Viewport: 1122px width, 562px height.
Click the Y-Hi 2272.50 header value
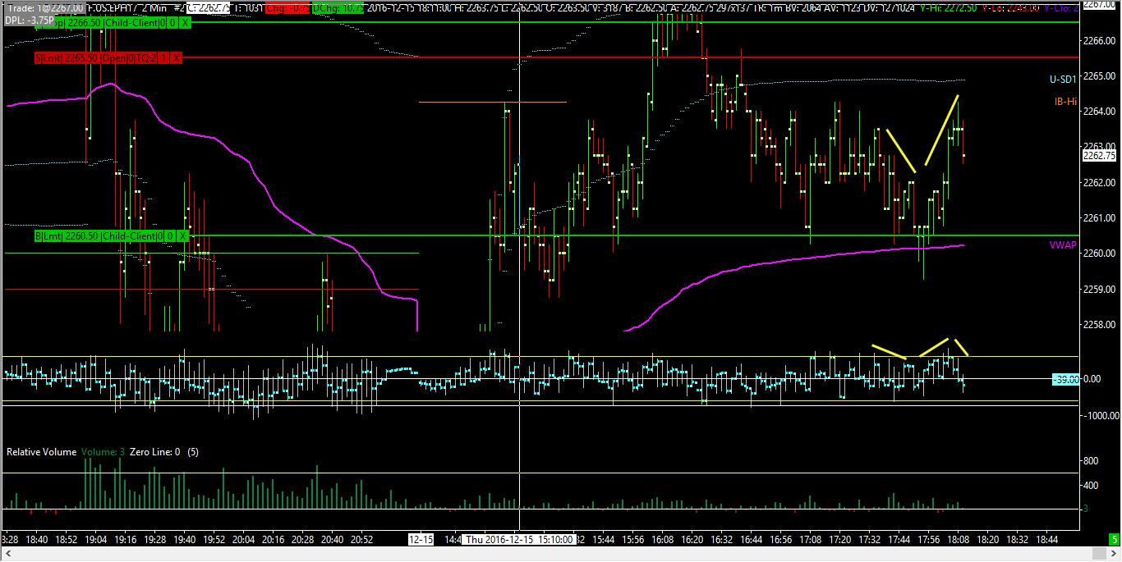pos(947,7)
